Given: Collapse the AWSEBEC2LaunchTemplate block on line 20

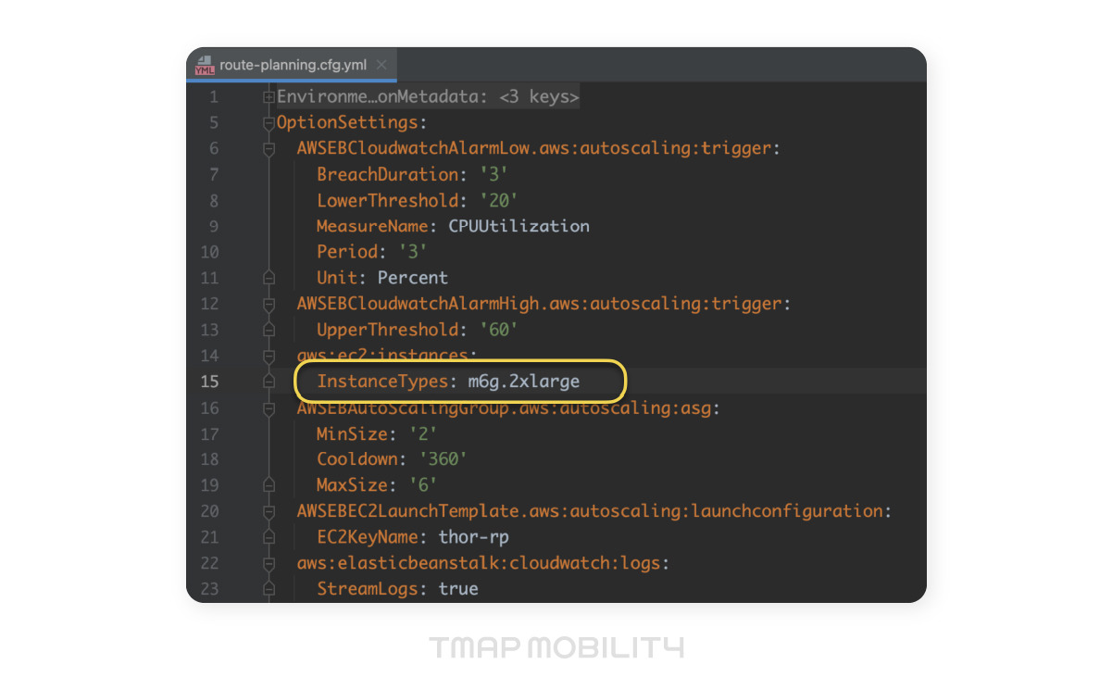Looking at the screenshot, I should coord(269,511).
